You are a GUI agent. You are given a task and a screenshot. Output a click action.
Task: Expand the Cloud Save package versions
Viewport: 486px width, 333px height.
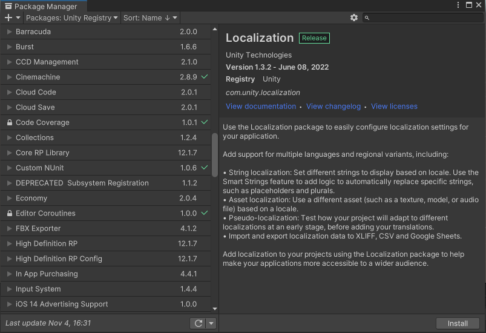point(9,107)
